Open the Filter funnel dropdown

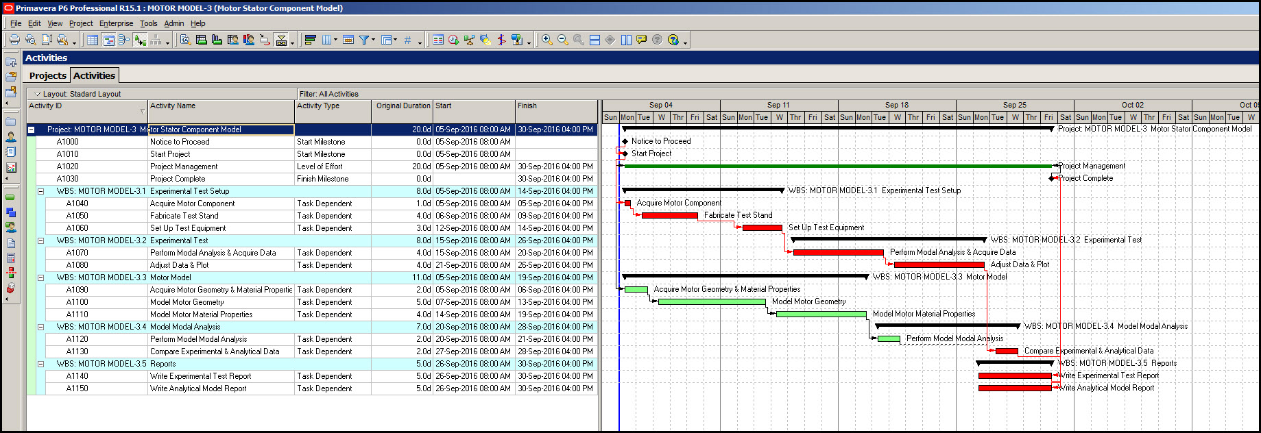(x=367, y=40)
